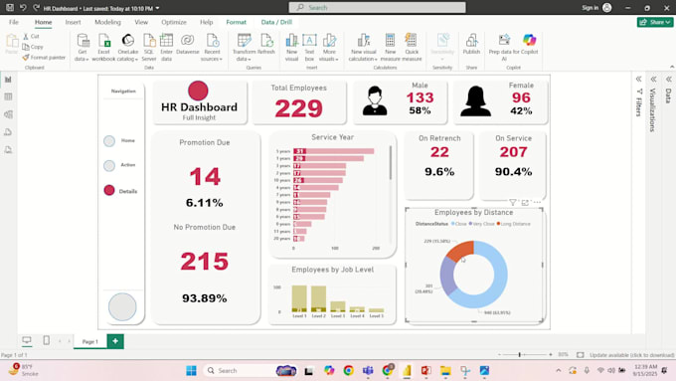The image size is (676, 381).
Task: Switch to Report view in left sidebar
Action: point(8,80)
